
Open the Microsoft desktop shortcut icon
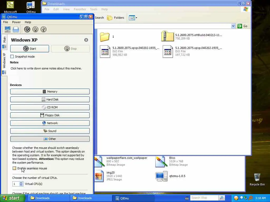pos(10,7)
